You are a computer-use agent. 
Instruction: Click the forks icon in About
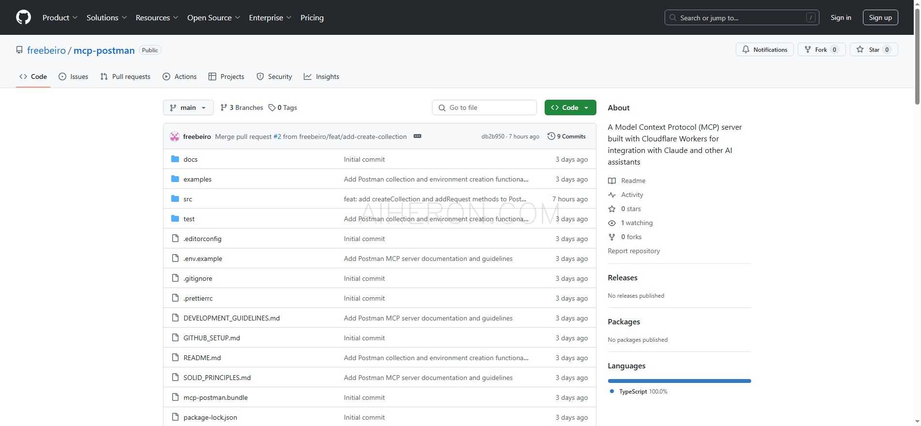pos(612,237)
